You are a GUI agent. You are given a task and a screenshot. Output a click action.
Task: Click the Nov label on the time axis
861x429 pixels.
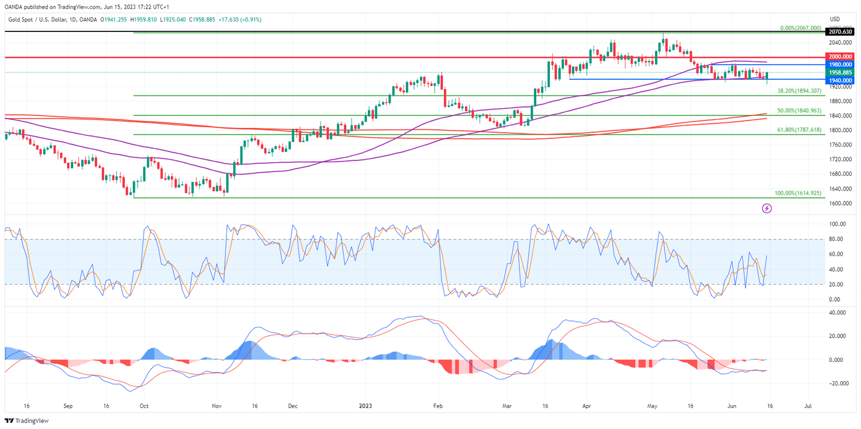click(x=216, y=406)
